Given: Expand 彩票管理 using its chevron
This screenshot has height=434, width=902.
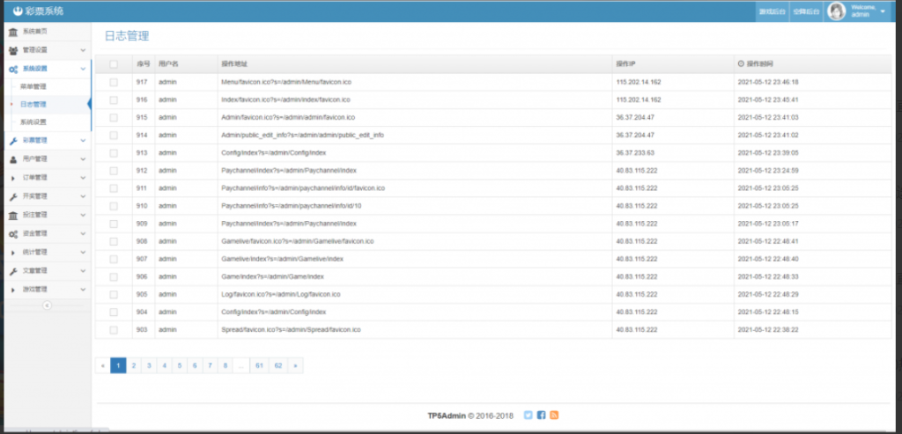Looking at the screenshot, I should click(83, 141).
